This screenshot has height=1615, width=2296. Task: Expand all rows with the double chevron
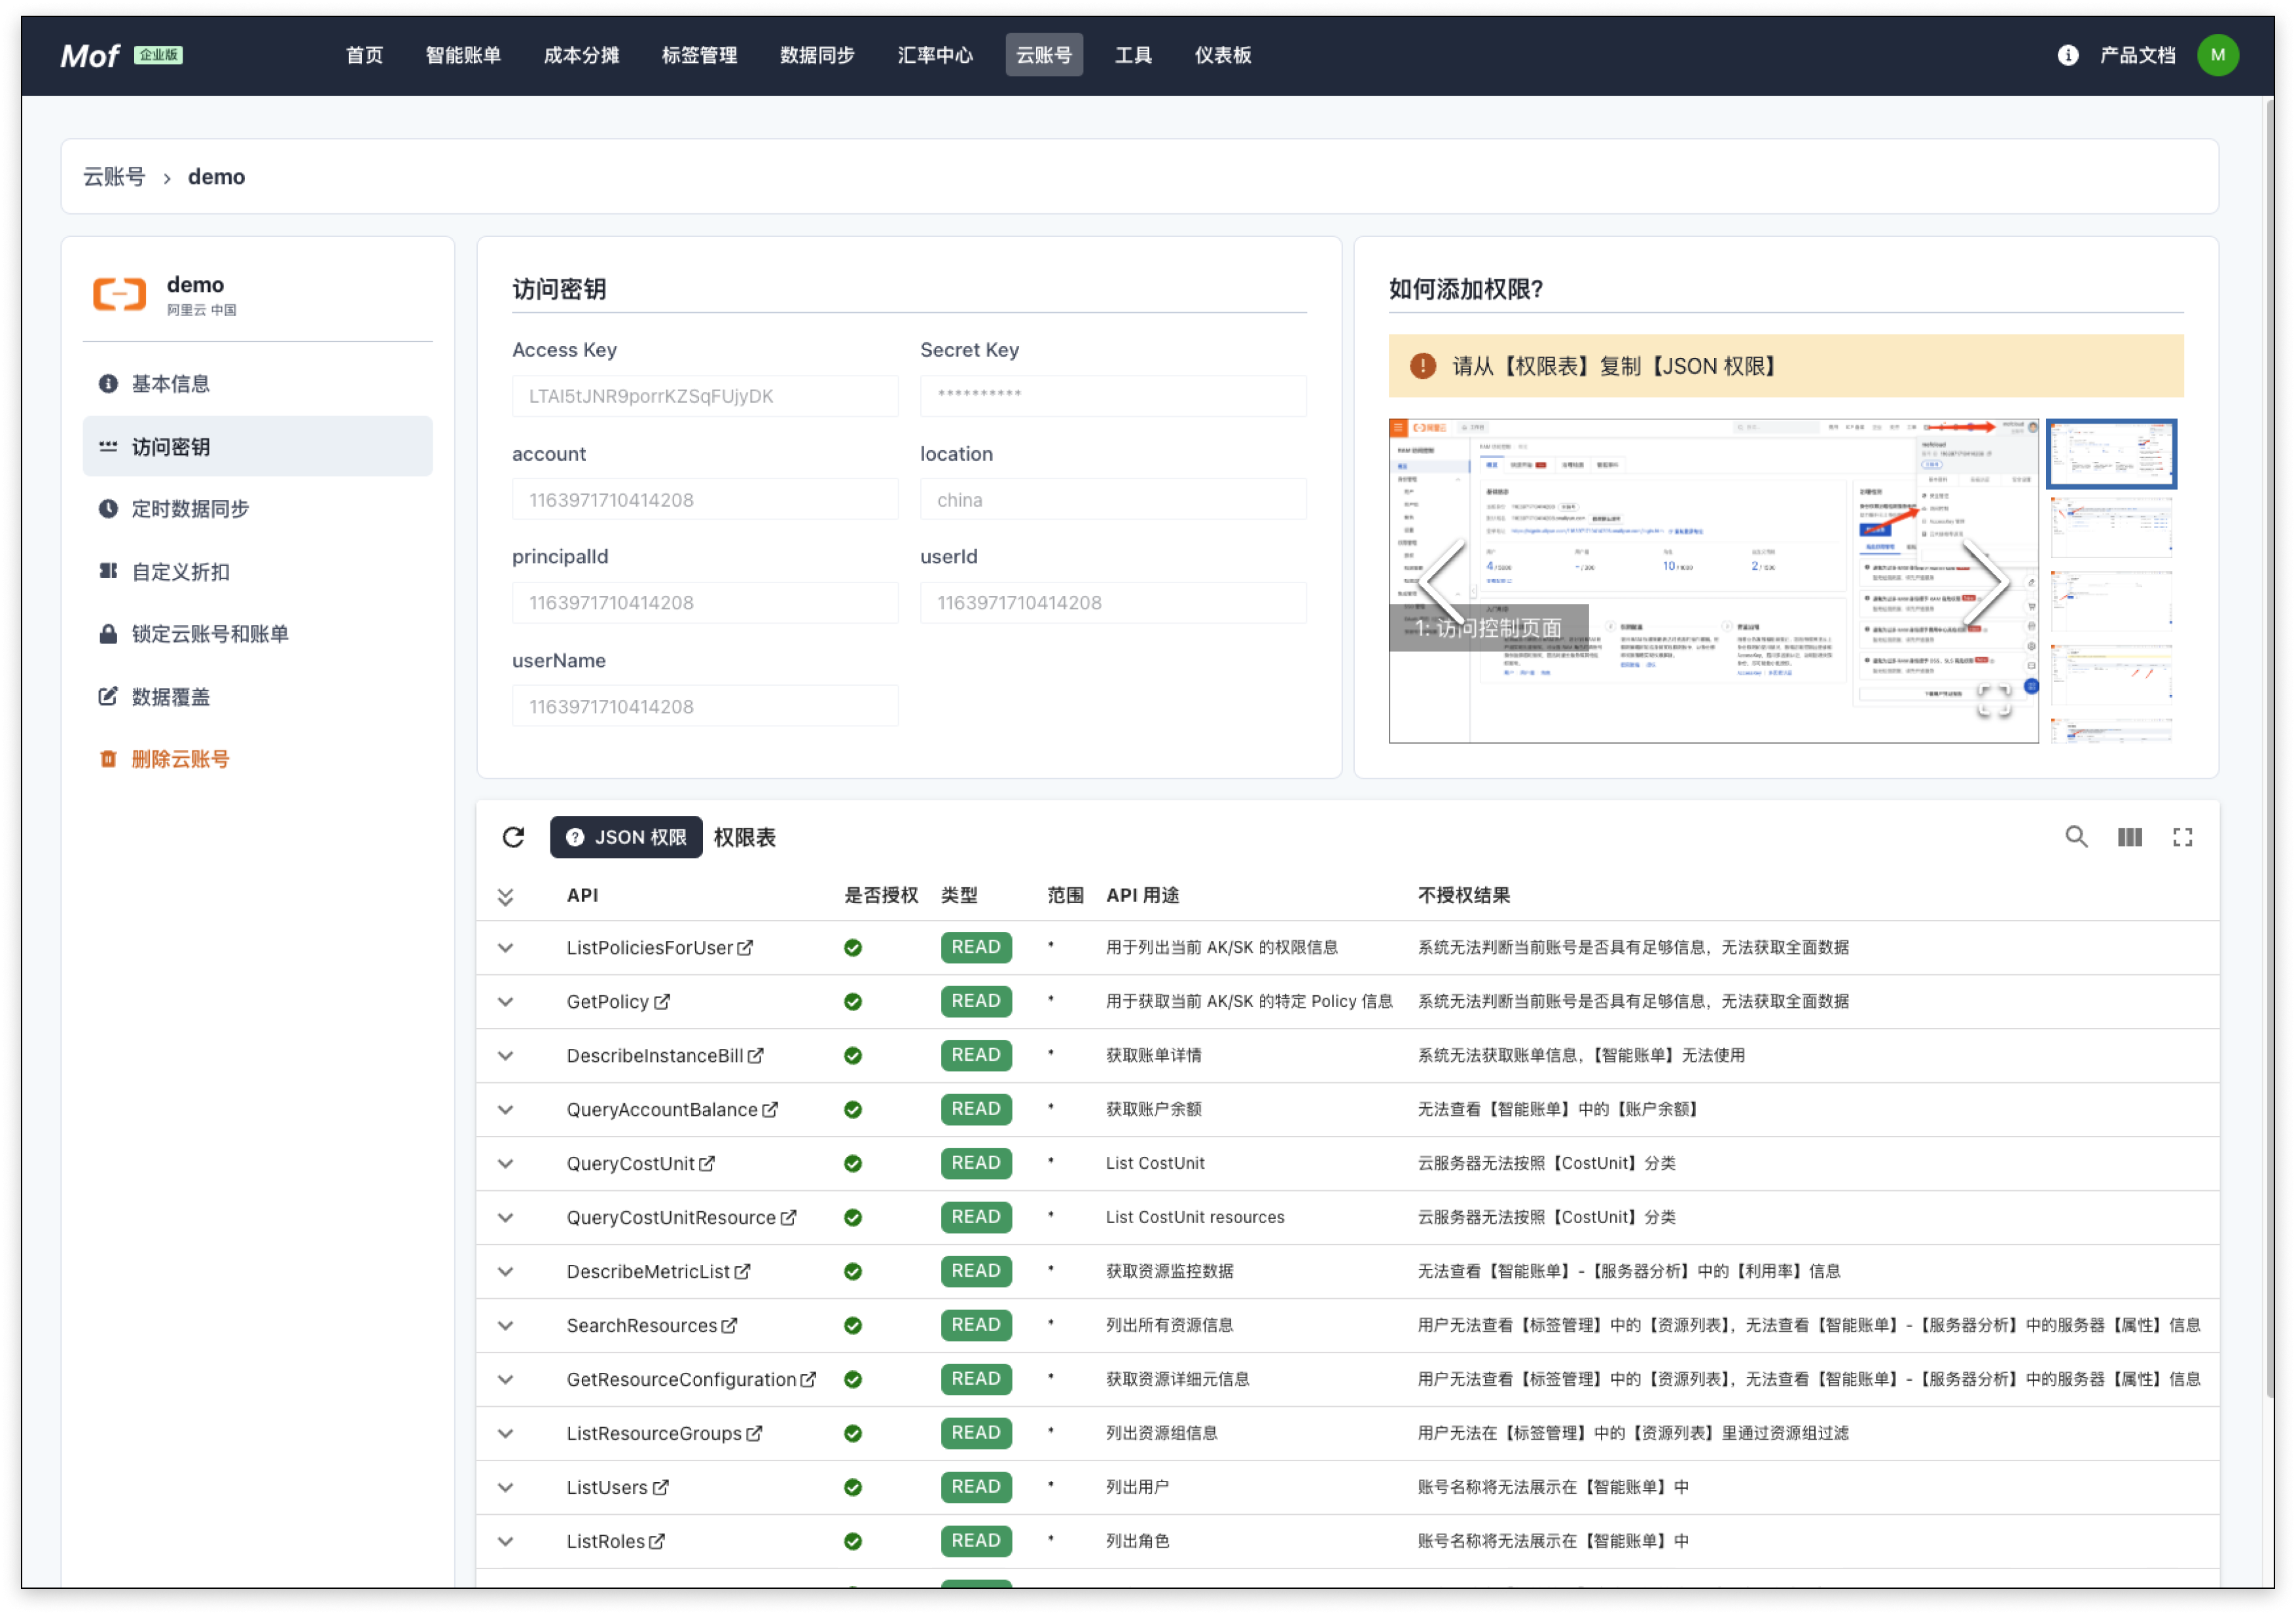point(506,896)
